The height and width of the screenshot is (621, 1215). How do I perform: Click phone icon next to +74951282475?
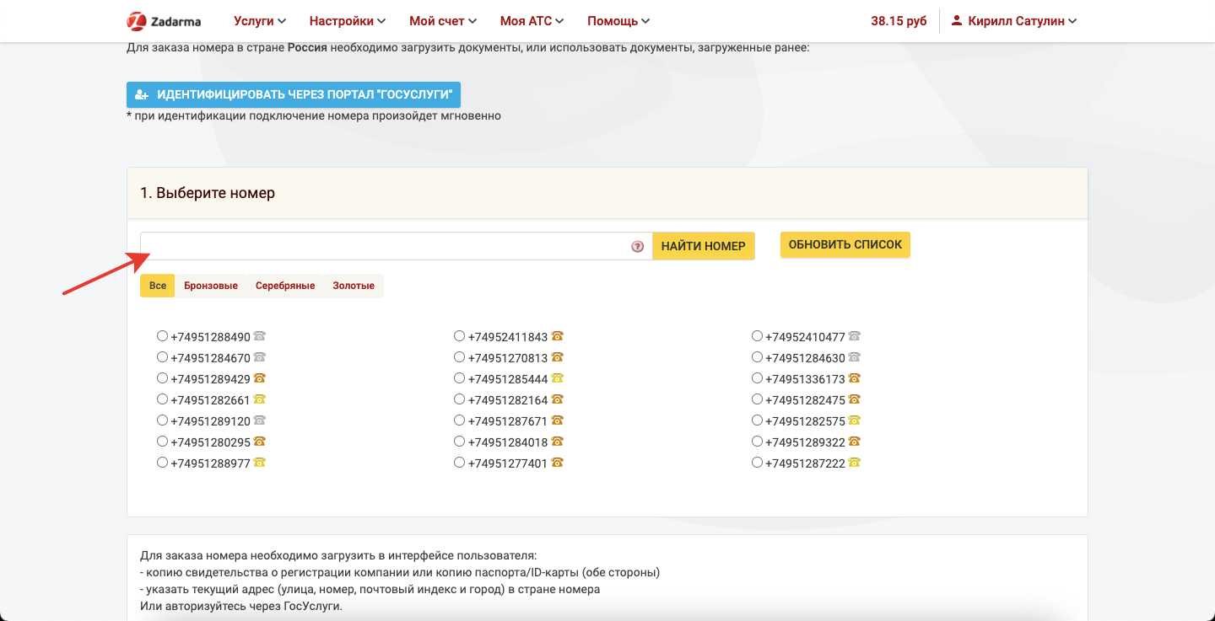(855, 399)
